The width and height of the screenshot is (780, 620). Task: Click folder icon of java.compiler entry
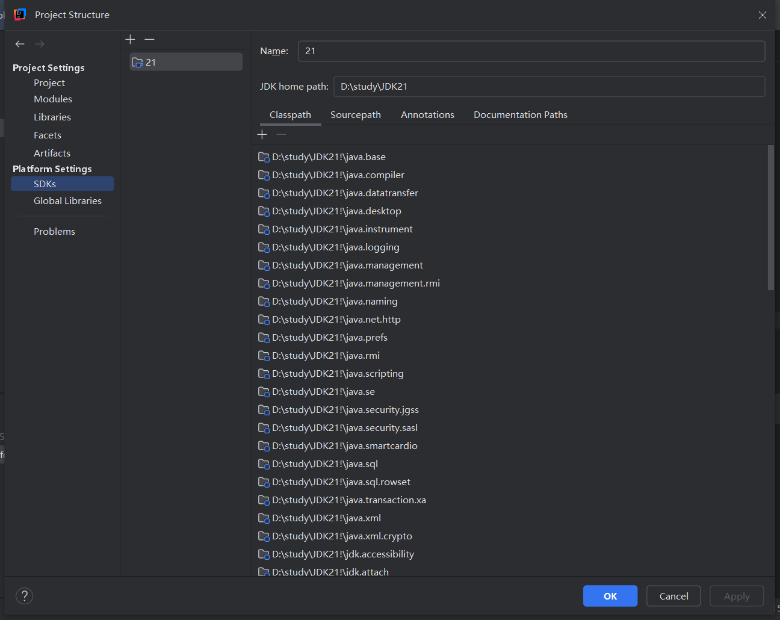(264, 175)
